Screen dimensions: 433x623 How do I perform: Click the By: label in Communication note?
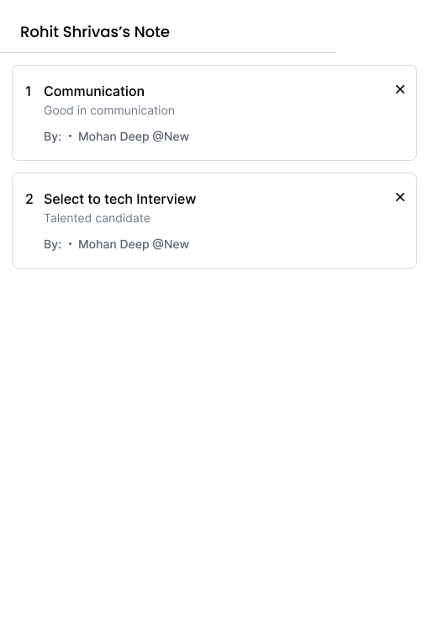pos(52,136)
